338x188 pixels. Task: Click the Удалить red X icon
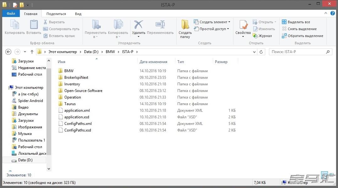click(138, 24)
